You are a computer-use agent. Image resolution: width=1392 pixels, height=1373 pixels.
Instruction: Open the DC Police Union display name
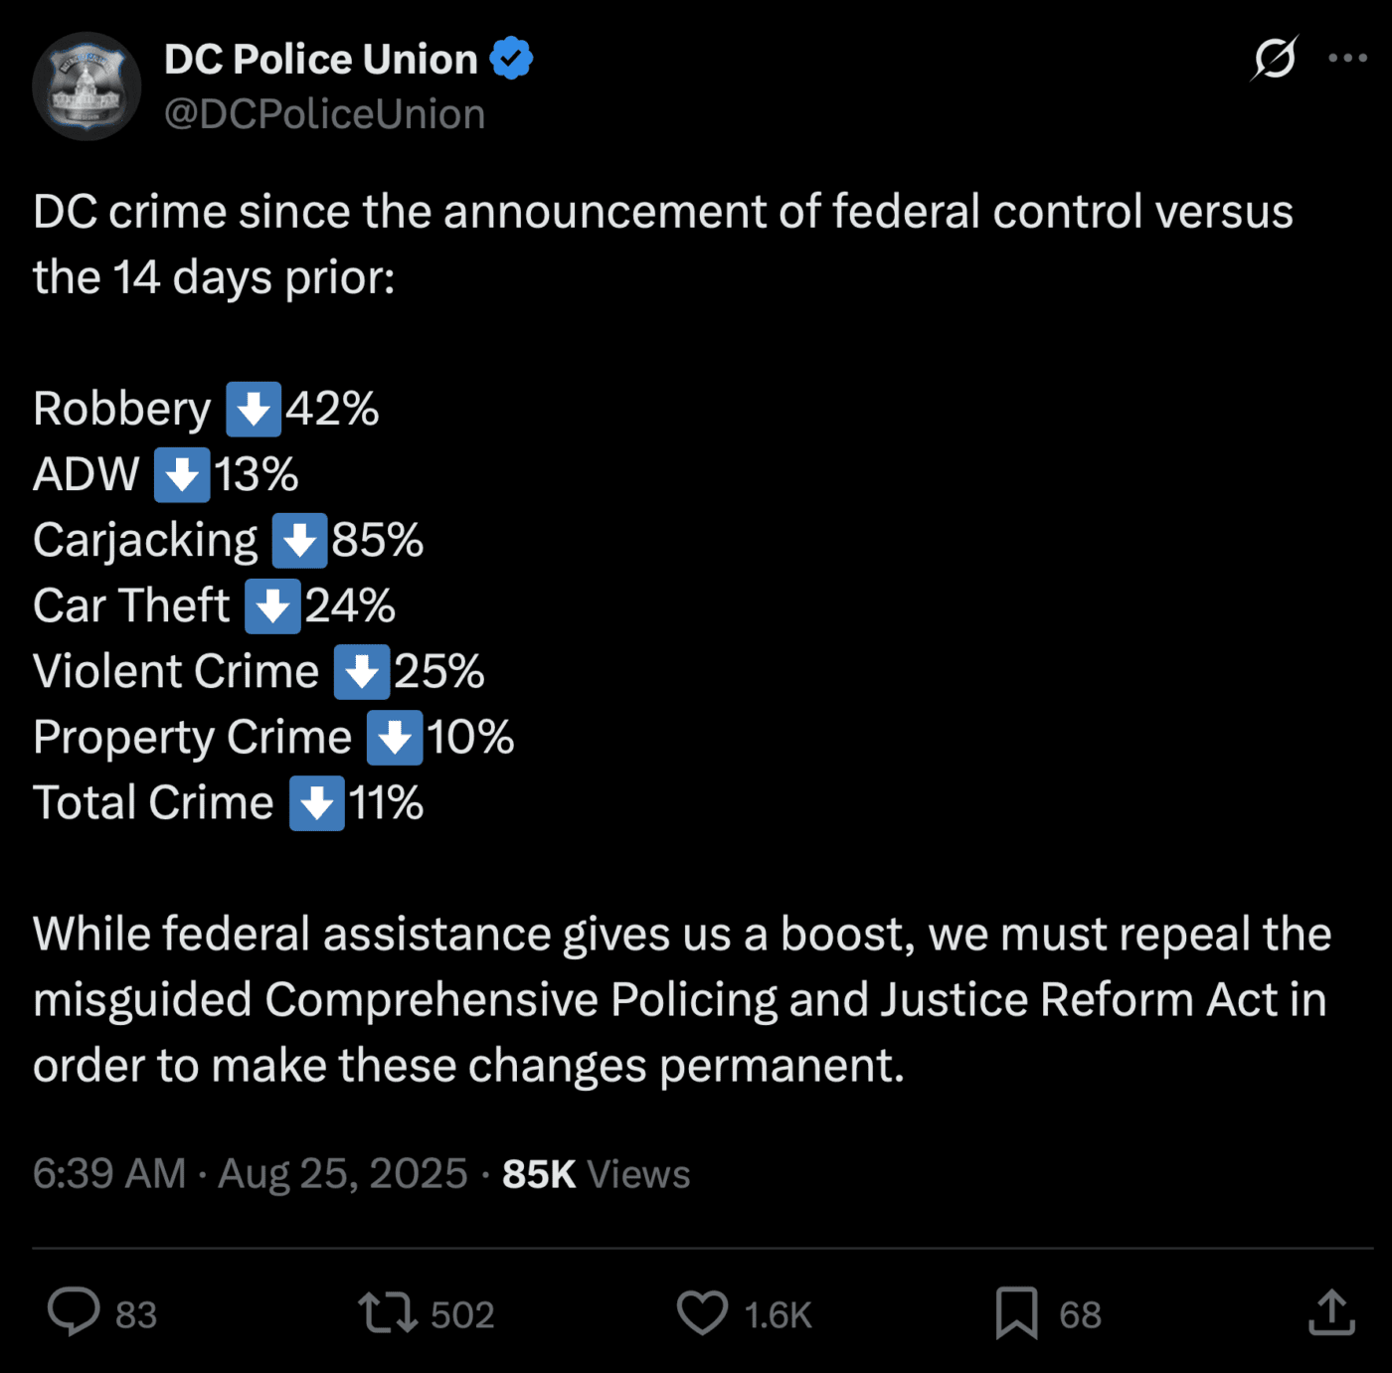320,60
